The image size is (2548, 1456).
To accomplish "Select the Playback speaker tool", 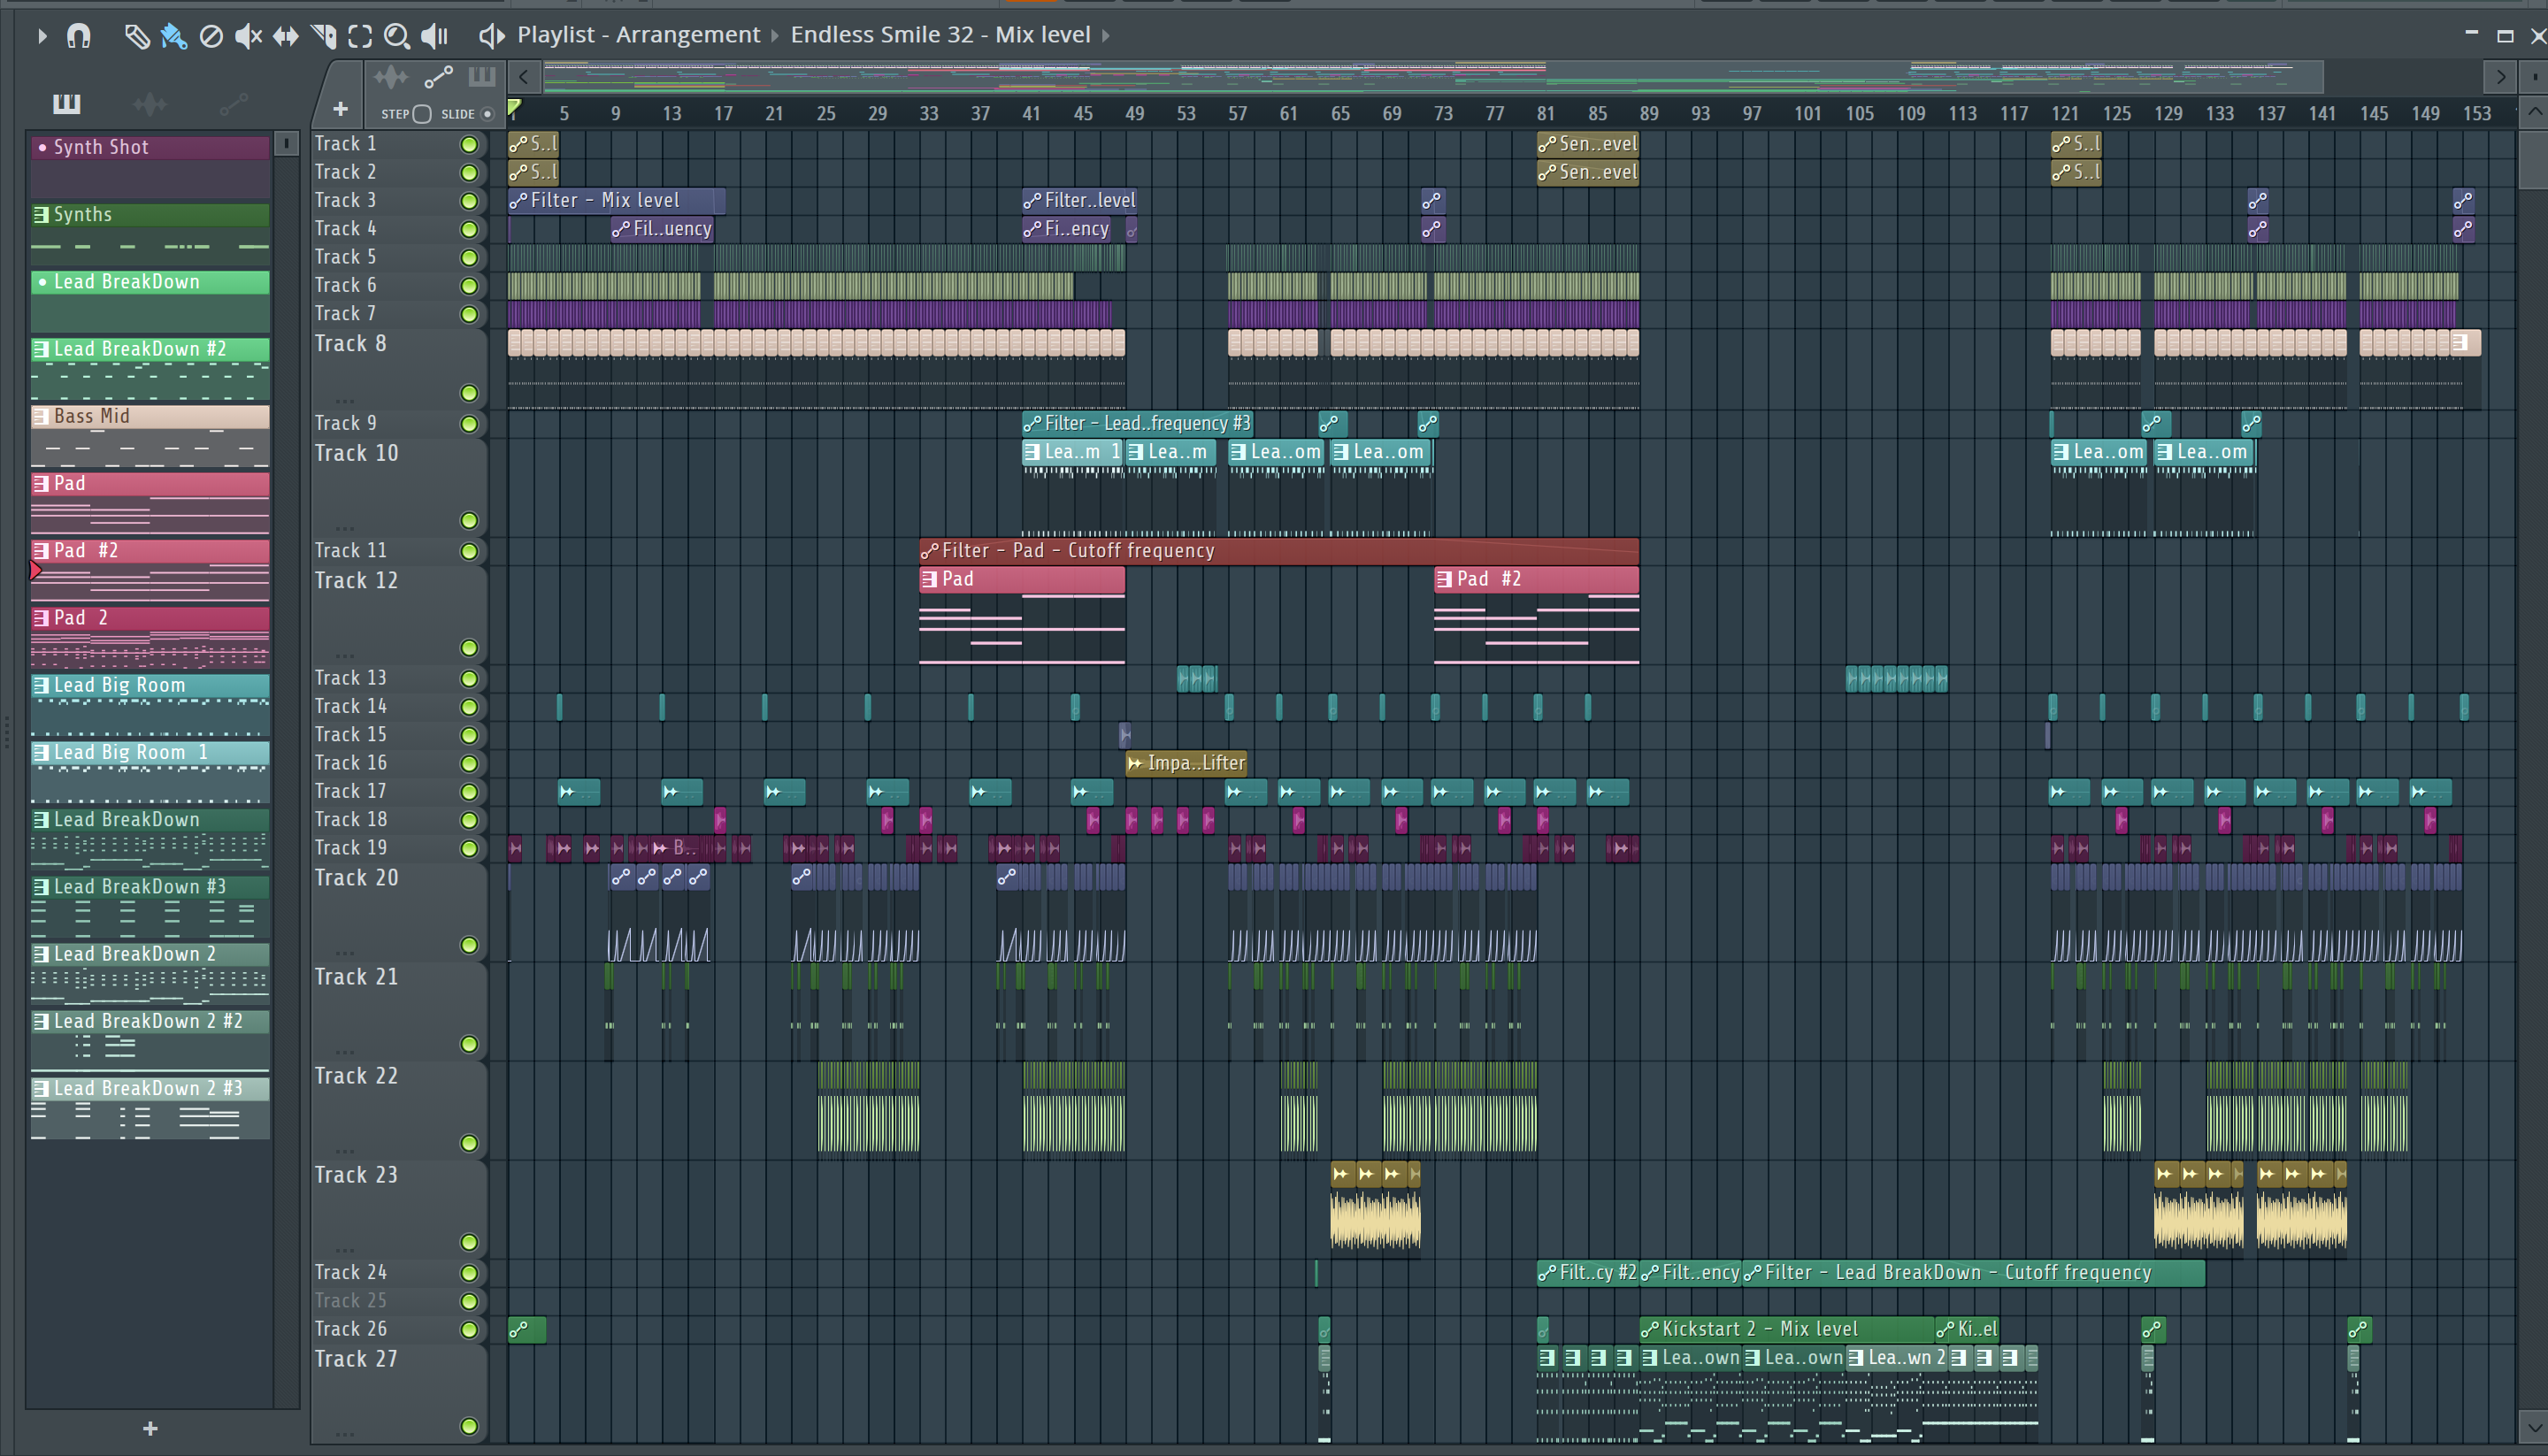I will pos(434,36).
